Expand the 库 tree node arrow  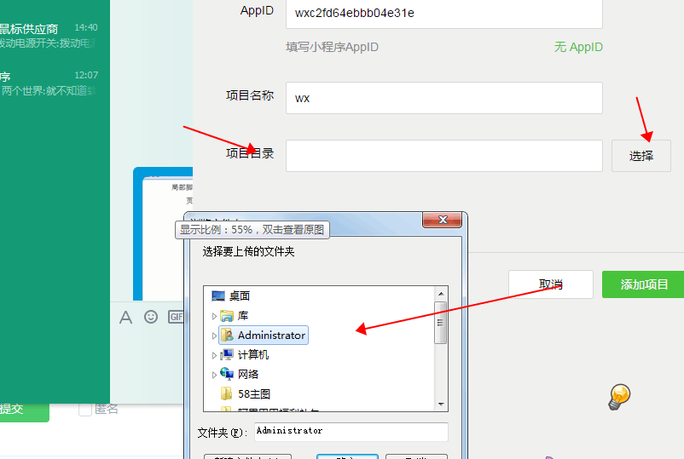(214, 316)
